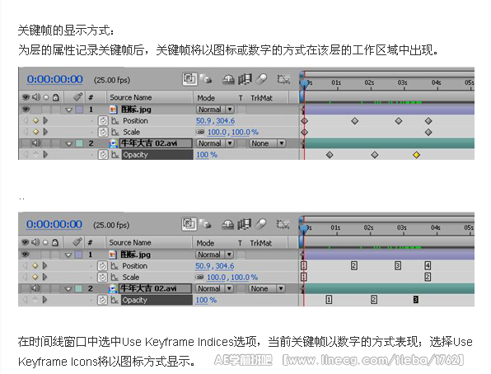The width and height of the screenshot is (491, 374).
Task: Enable Frame Blending icon in lower timeline toolbar
Action: [x=244, y=224]
